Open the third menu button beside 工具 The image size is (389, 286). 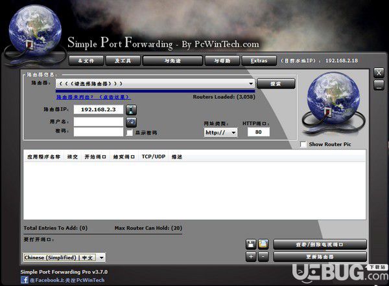point(172,61)
